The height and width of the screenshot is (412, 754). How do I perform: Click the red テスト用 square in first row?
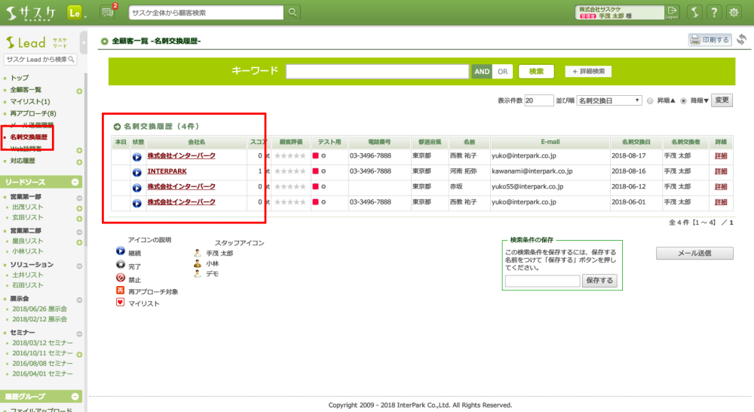click(x=316, y=156)
